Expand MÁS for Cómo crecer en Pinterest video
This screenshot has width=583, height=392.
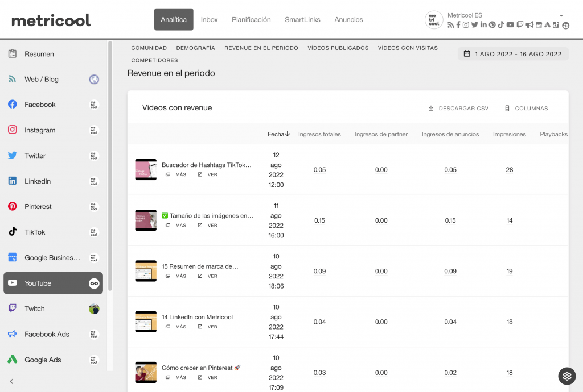[176, 378]
